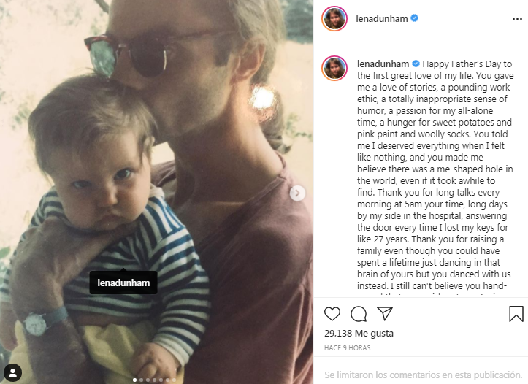Open the three-dot more options menu
Viewport: 528px width, 384px height.
517,19
